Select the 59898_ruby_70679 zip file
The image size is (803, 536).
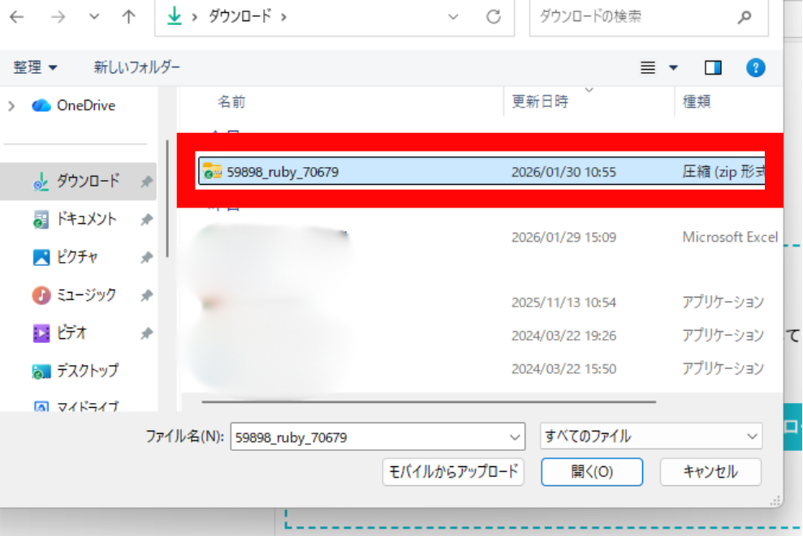click(x=283, y=171)
